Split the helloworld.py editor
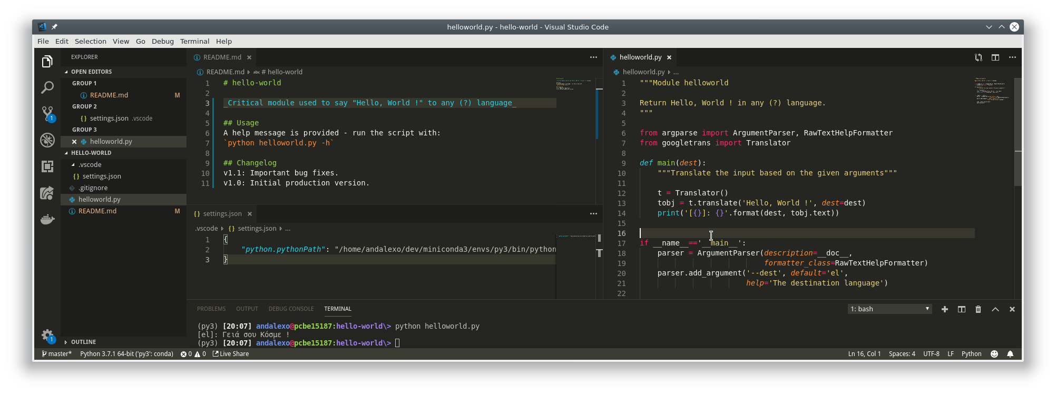 coord(995,57)
